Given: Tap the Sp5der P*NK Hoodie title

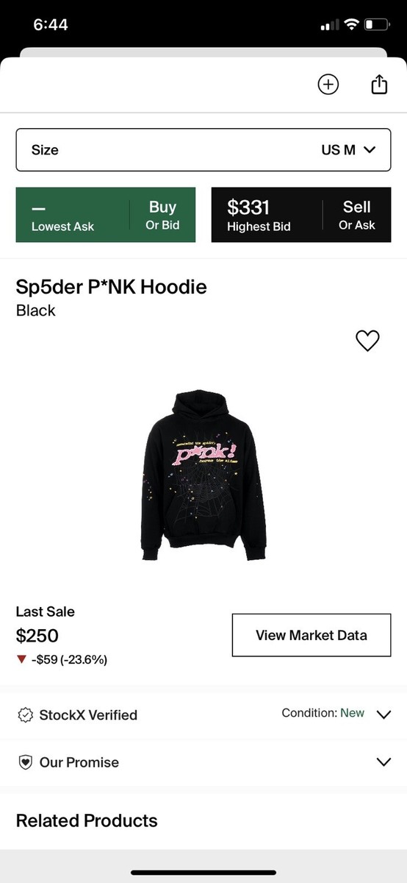Looking at the screenshot, I should [x=112, y=287].
